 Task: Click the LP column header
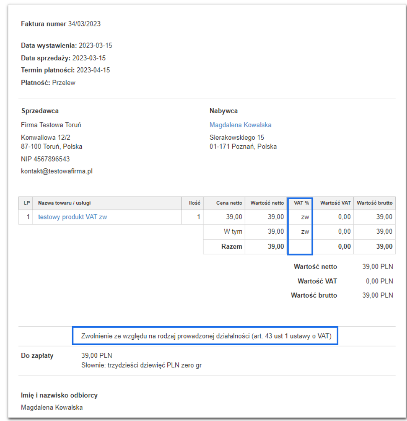27,203
